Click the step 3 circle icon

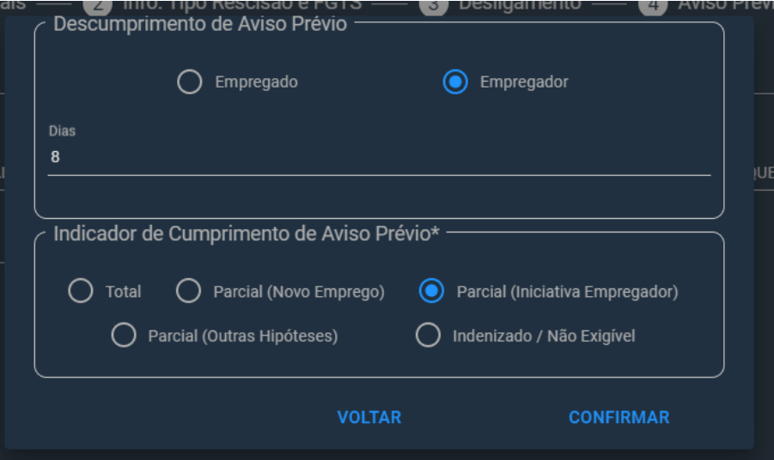pyautogui.click(x=434, y=6)
